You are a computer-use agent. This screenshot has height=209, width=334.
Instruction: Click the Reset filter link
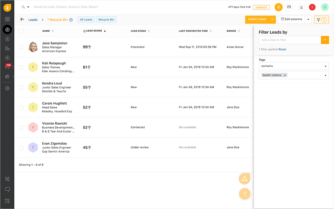coord(282,49)
